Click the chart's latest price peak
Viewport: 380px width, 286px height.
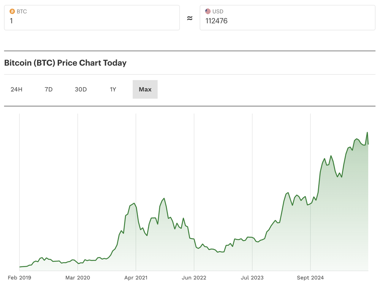pos(367,133)
